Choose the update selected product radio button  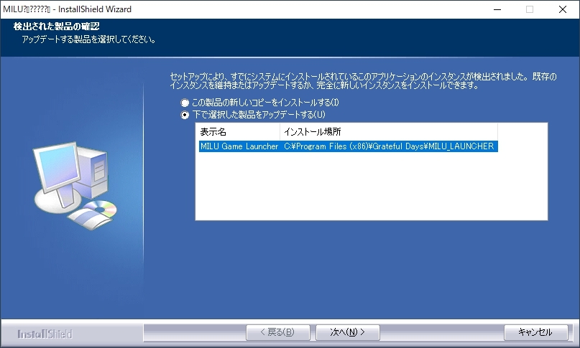(185, 115)
